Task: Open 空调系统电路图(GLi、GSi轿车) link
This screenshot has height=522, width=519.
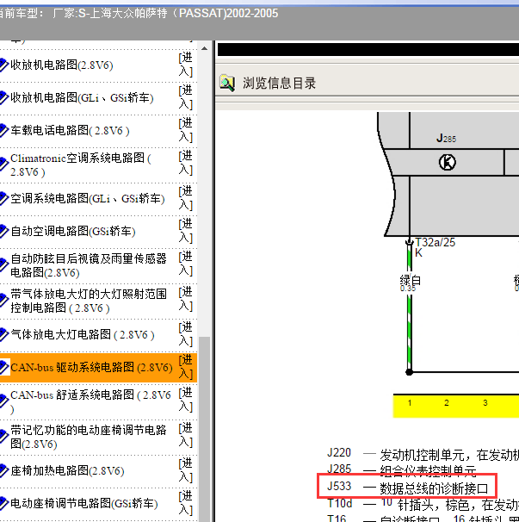Action: (88, 198)
